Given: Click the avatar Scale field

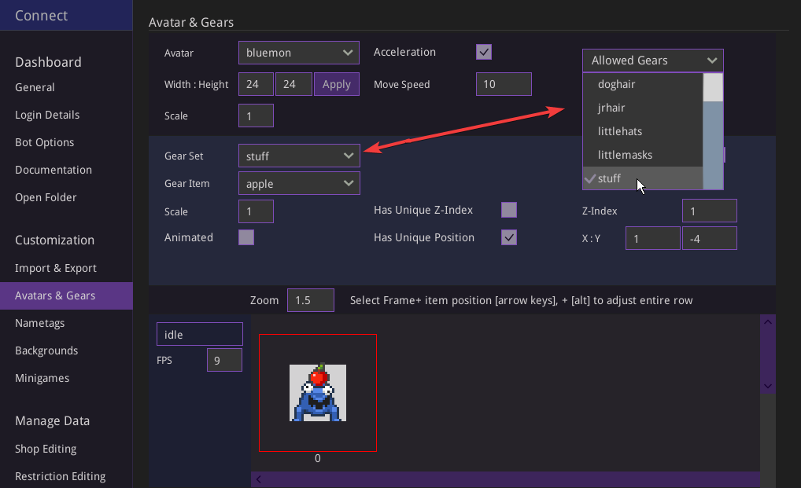Looking at the screenshot, I should click(x=256, y=116).
